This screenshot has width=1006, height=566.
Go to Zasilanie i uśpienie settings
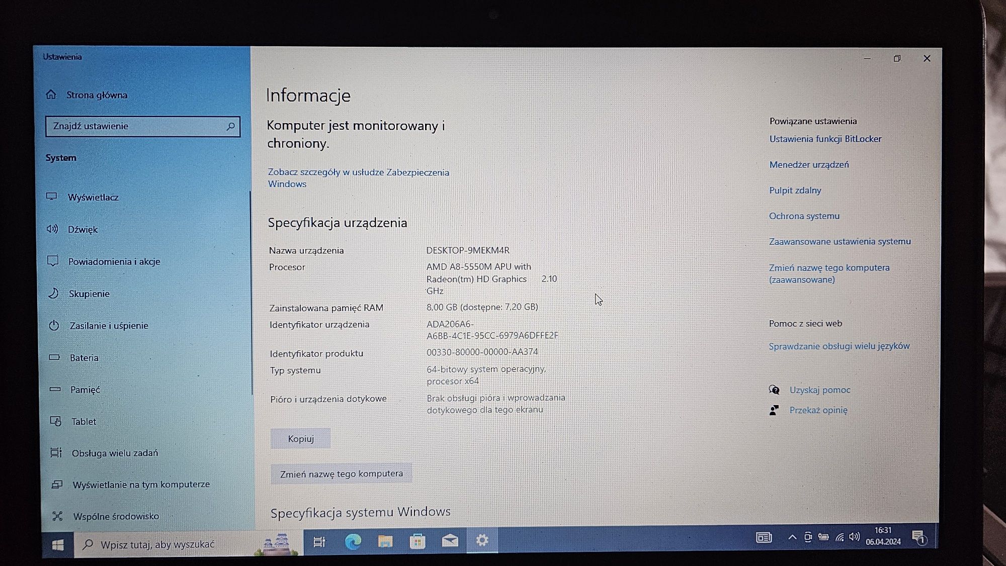(x=99, y=326)
